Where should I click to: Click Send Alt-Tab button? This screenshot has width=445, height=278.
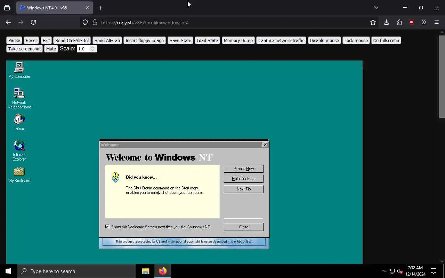click(107, 40)
